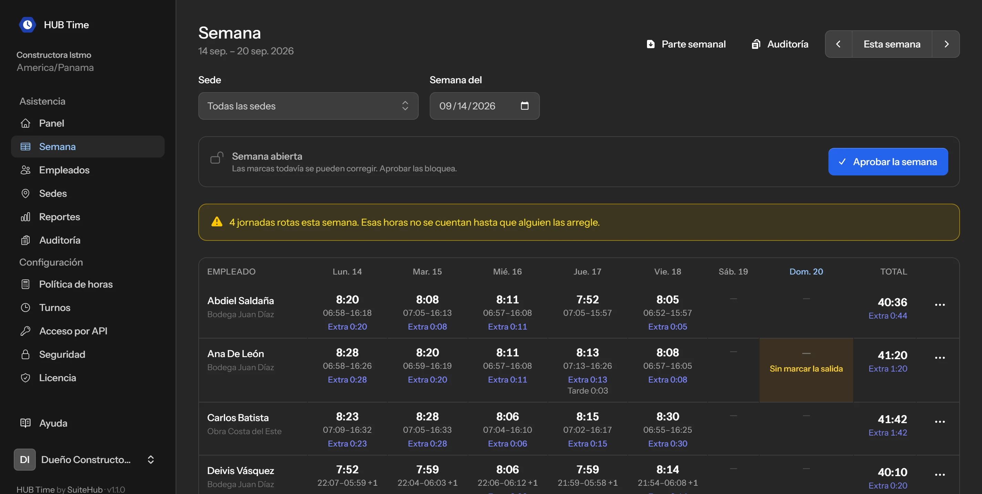Click Deivis Vásquez's Monday 22:07–05:59 +1 entry
This screenshot has width=982, height=494.
347,483
